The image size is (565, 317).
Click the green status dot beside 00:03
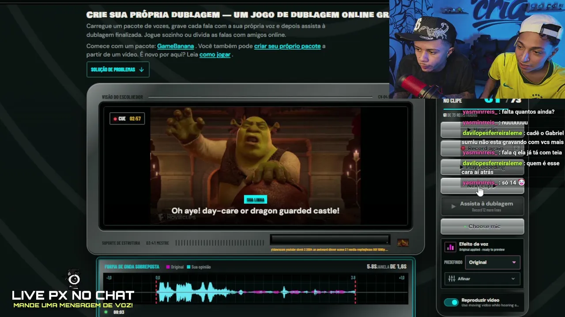pos(106,312)
